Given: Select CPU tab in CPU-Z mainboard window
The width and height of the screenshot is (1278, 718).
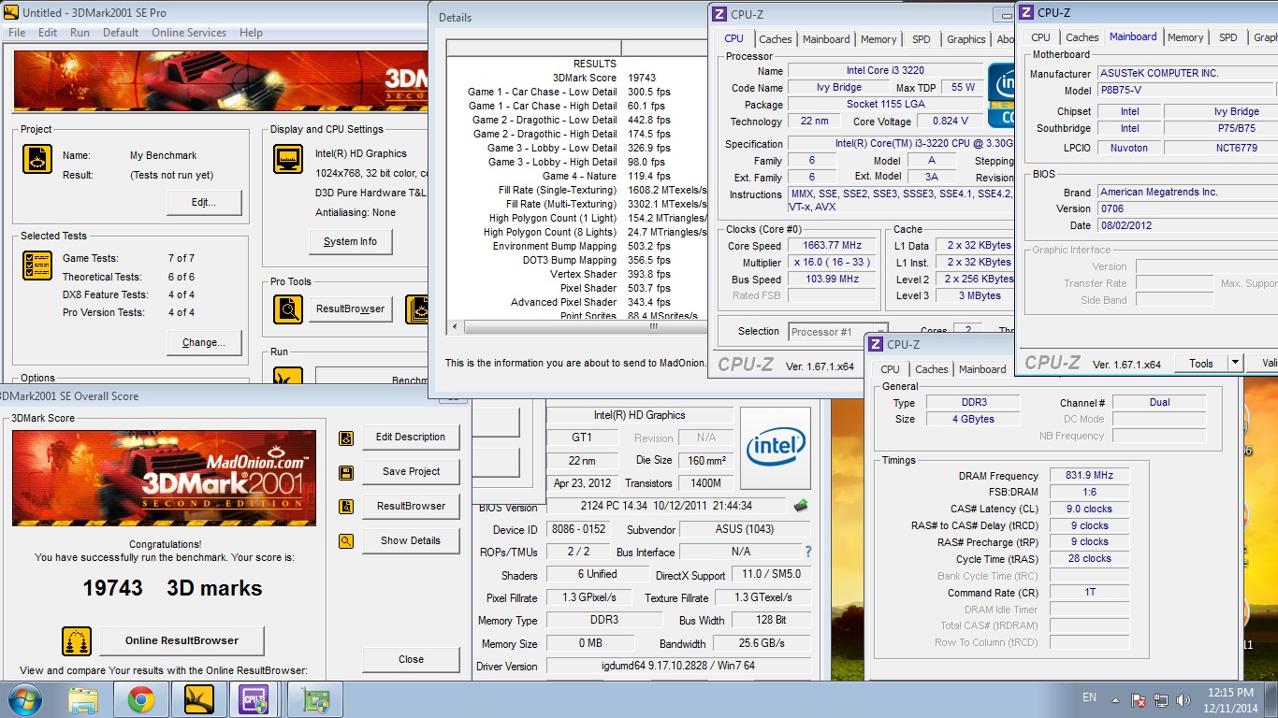Looking at the screenshot, I should (1040, 37).
